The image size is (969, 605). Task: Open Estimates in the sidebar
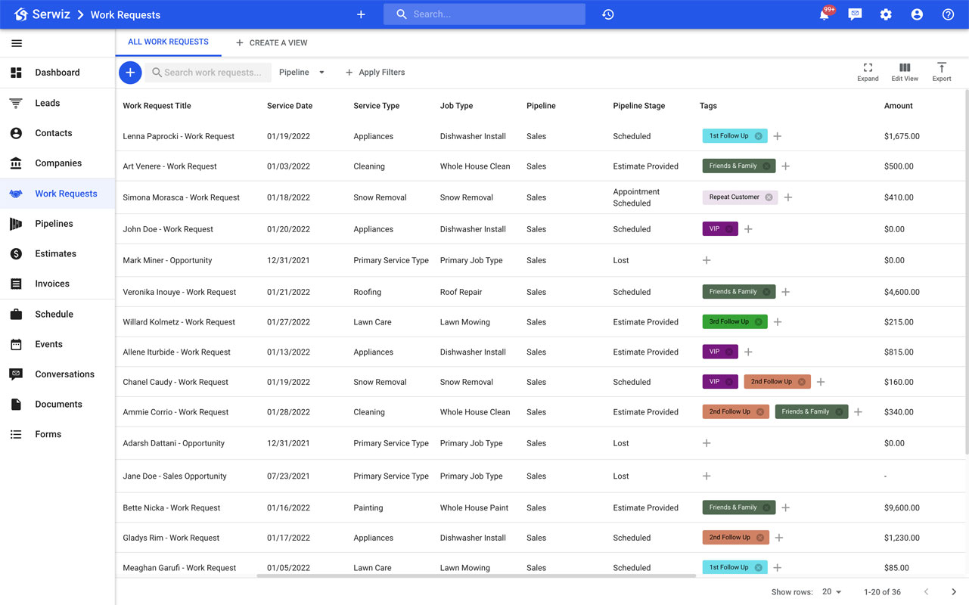pyautogui.click(x=57, y=254)
